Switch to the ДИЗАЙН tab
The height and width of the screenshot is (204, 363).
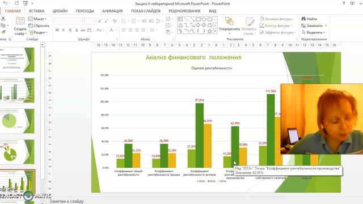[60, 11]
